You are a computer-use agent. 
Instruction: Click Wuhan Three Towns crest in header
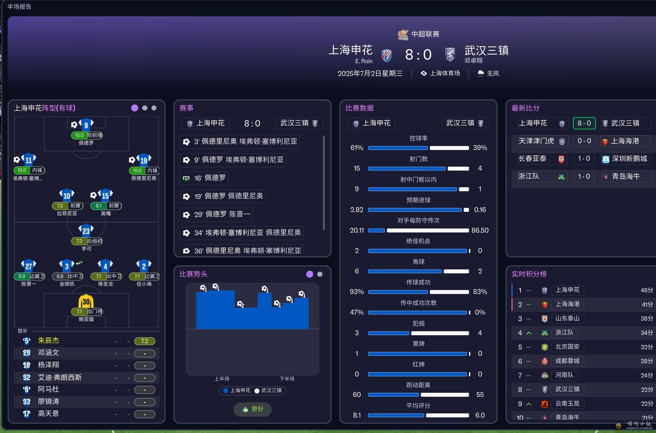tap(450, 55)
